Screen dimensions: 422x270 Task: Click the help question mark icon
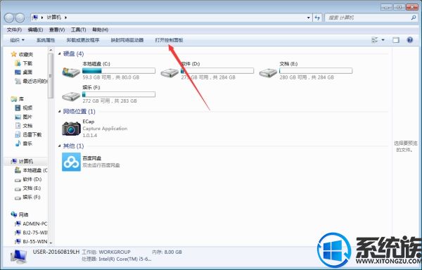coord(409,40)
